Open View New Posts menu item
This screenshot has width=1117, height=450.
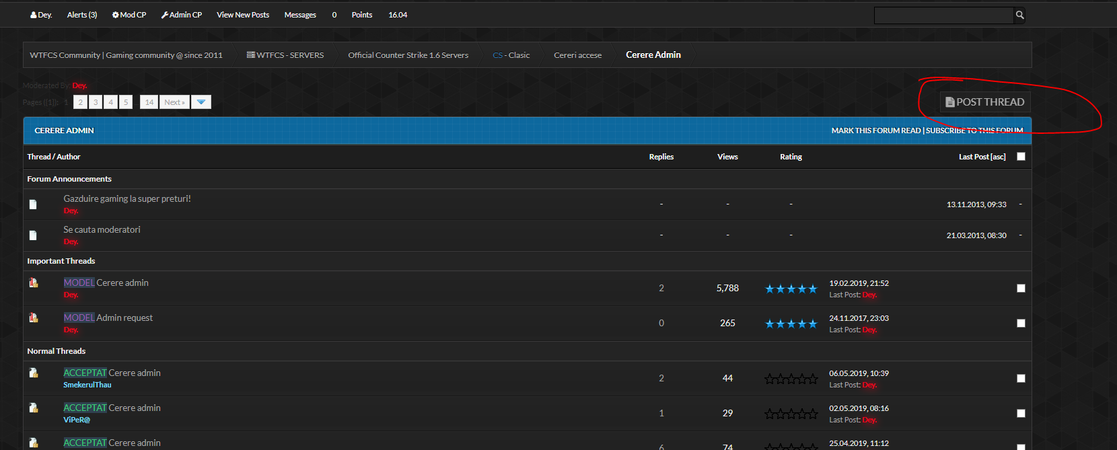click(x=243, y=15)
